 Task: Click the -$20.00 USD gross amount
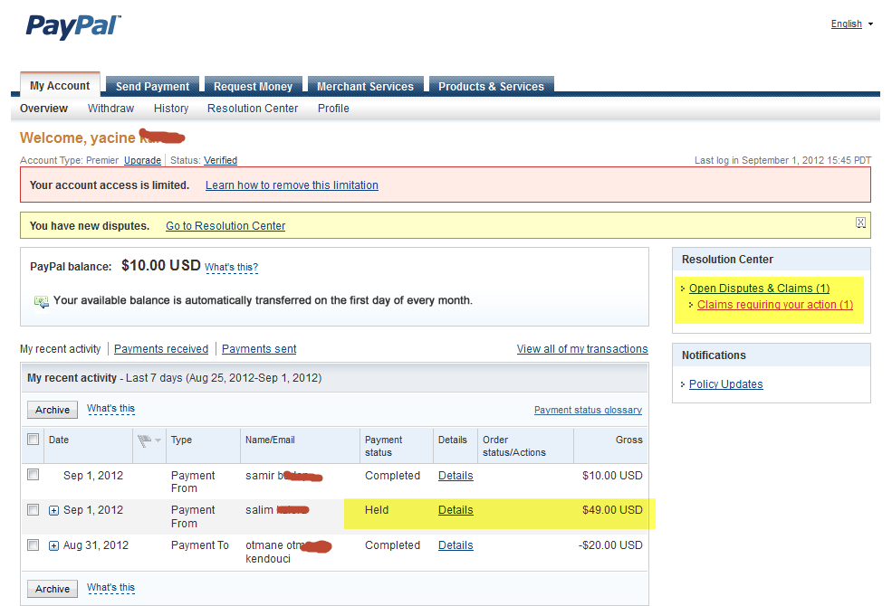tap(610, 545)
